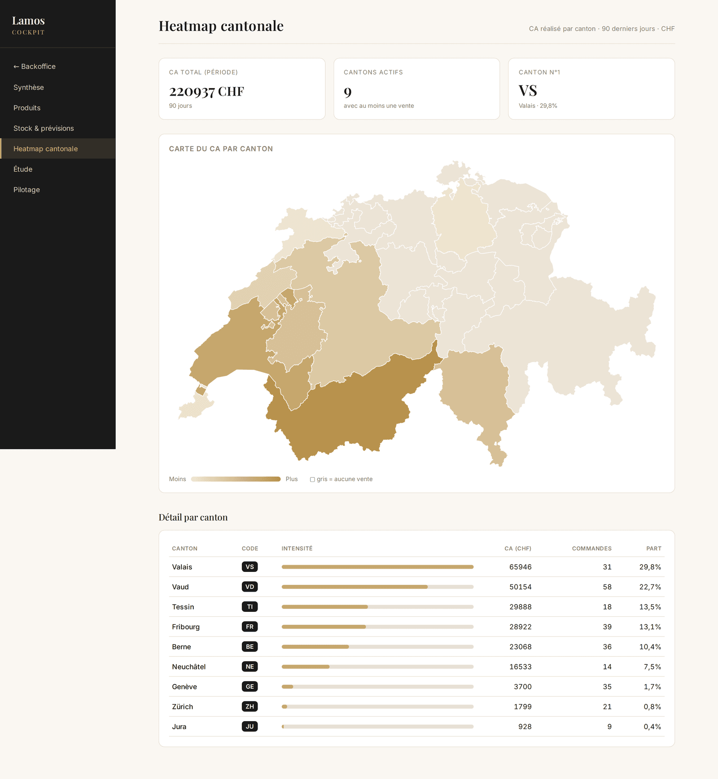Click the Tessin share 13,5%
The height and width of the screenshot is (779, 718).
(x=650, y=607)
